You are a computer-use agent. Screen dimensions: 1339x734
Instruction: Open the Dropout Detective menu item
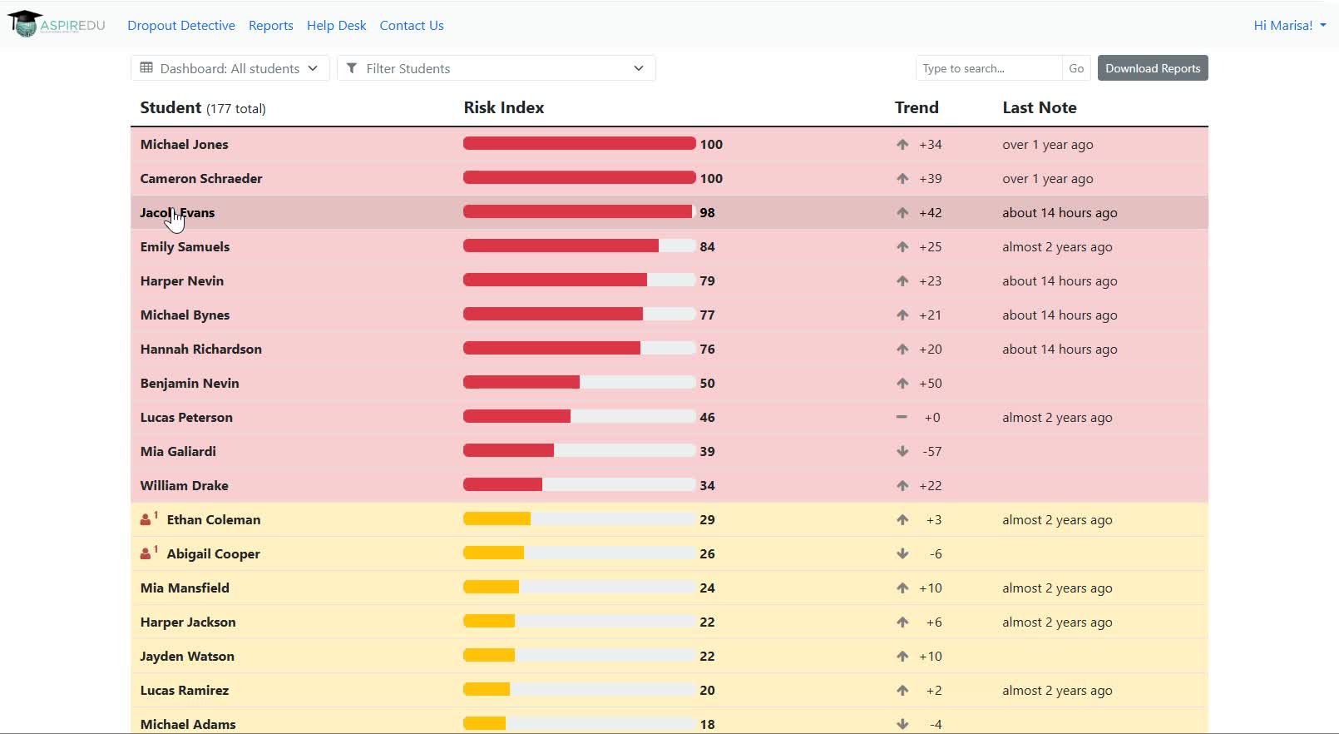(x=181, y=26)
